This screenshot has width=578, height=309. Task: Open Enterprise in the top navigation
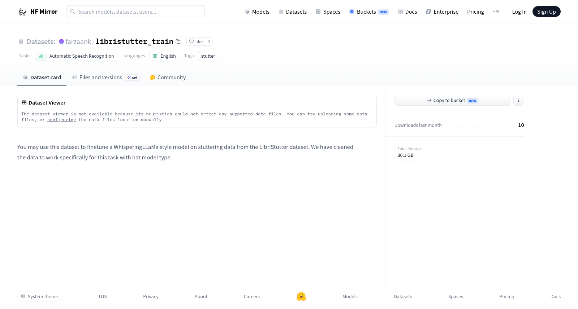(x=442, y=12)
